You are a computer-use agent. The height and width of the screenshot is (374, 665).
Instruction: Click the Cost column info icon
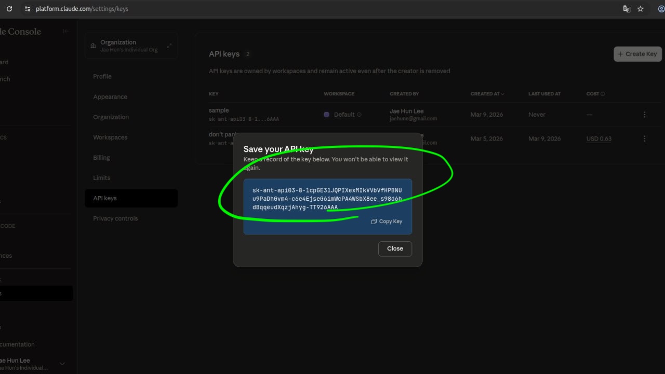pos(603,94)
